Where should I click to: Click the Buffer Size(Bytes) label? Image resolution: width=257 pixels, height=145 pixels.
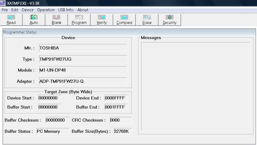click(x=91, y=131)
